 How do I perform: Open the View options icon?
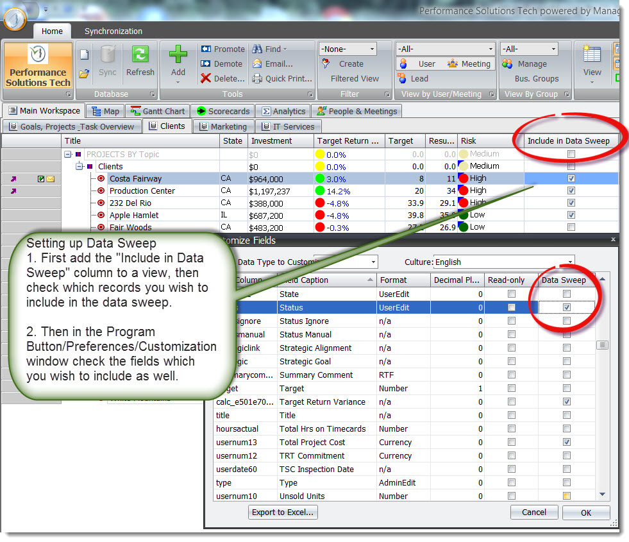coord(592,55)
